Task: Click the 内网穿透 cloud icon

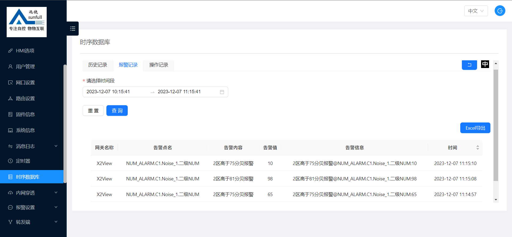Action: (10, 193)
